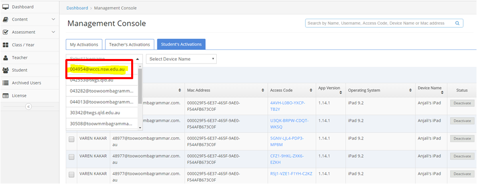The height and width of the screenshot is (184, 477).
Task: Click the username list scrollbar down arrow
Action: pos(140,128)
